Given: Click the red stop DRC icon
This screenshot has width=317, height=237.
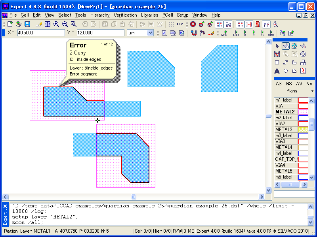Looking at the screenshot, I should 193,24.
